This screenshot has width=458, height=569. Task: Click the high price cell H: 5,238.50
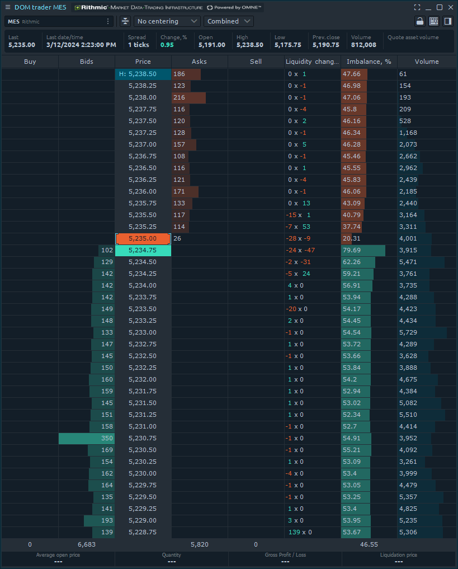tap(143, 73)
